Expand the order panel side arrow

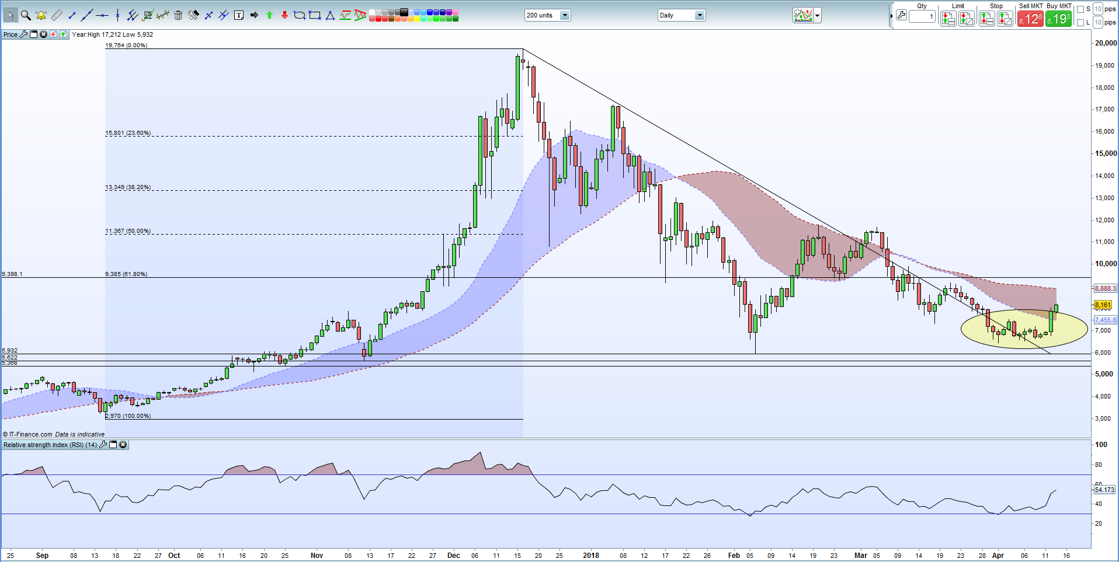891,16
